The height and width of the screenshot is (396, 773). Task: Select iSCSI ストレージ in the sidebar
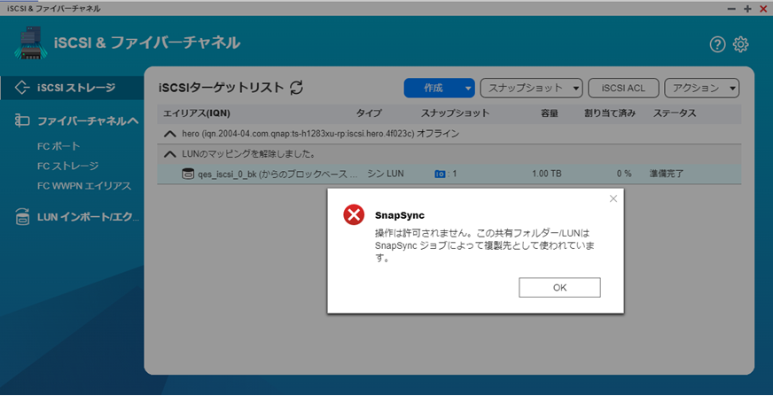[x=75, y=88]
